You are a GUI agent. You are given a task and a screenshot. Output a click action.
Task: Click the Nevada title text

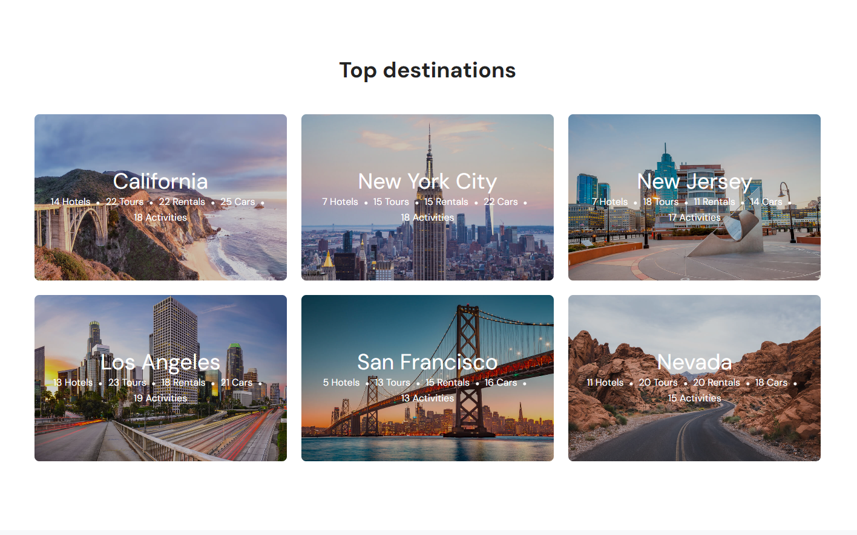(694, 362)
